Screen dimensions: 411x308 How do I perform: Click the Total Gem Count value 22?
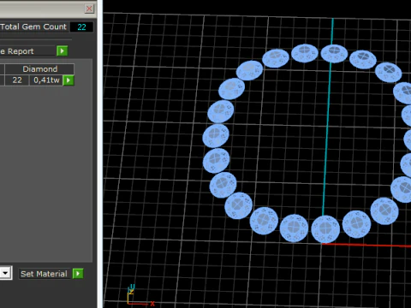click(x=81, y=27)
